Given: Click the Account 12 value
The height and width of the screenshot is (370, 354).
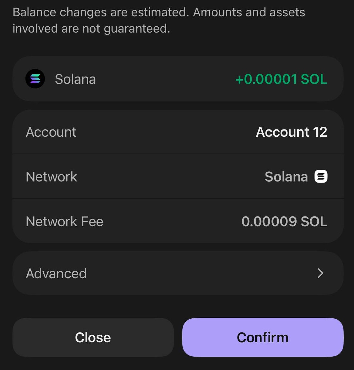Looking at the screenshot, I should coord(292,132).
